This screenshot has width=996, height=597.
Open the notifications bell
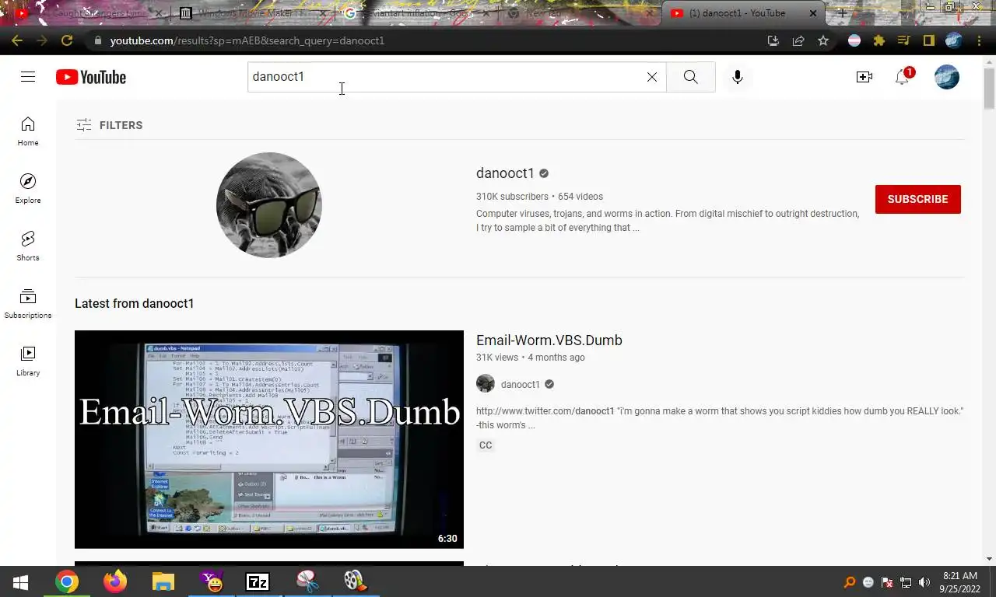pos(903,77)
